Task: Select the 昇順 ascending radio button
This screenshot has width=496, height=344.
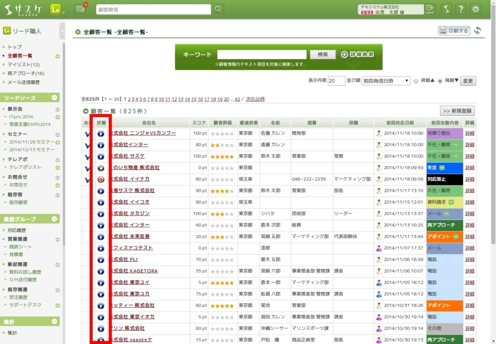Action: 416,81
